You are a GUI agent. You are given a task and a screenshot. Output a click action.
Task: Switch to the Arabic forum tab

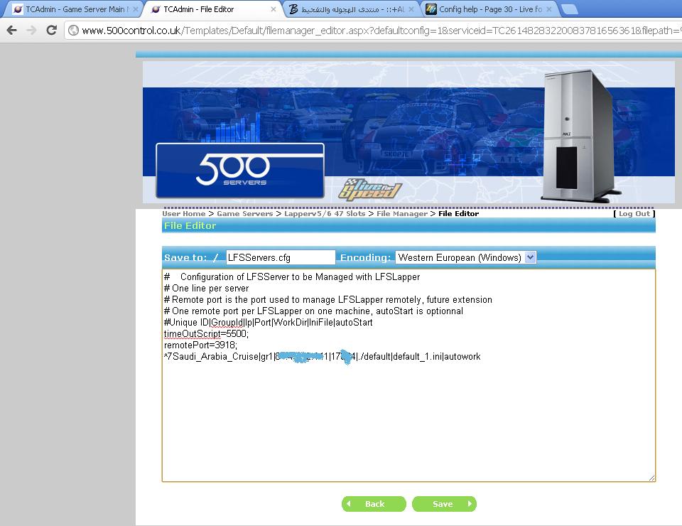(350, 9)
